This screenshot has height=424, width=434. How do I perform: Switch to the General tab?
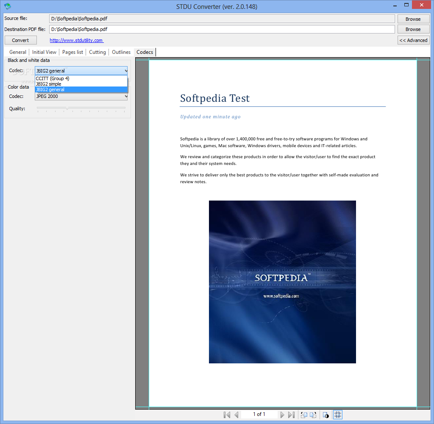point(18,52)
